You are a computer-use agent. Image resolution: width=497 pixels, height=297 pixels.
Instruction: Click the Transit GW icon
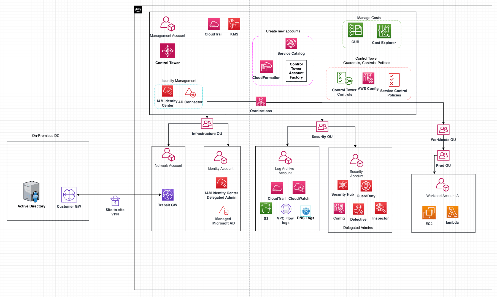(x=168, y=195)
